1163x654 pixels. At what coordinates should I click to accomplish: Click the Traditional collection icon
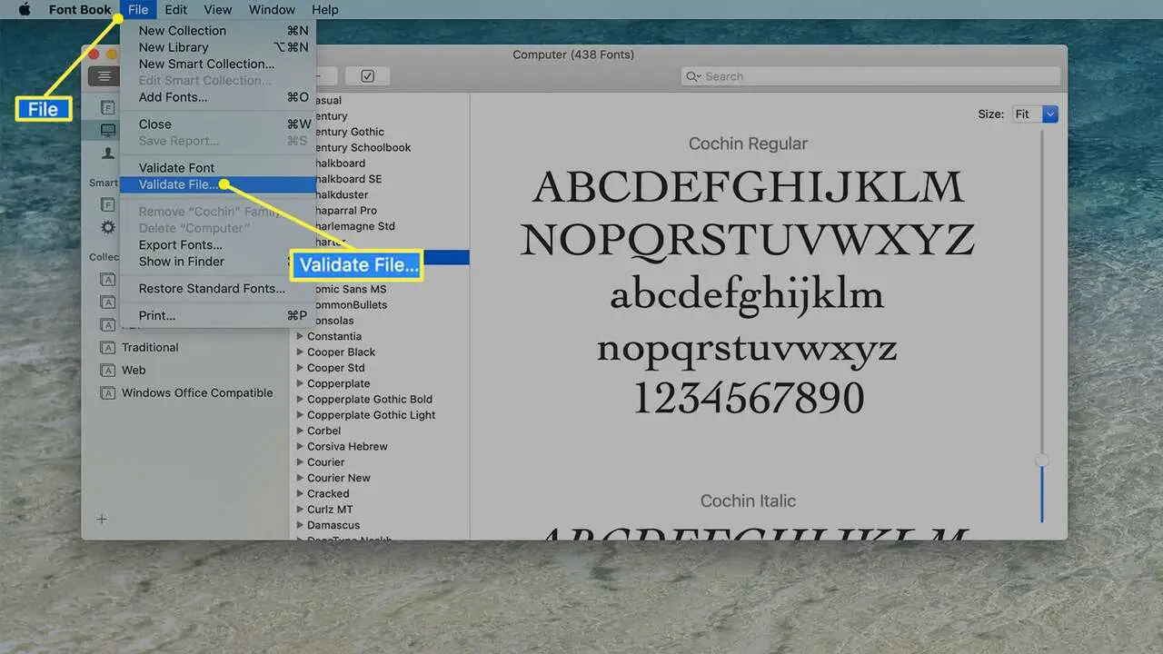(x=107, y=348)
